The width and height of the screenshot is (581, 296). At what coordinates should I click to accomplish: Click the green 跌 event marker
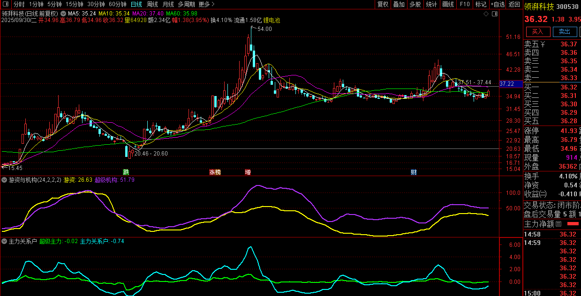click(x=126, y=172)
